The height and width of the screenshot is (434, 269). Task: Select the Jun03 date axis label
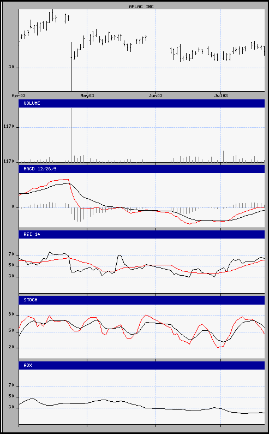[x=156, y=96]
